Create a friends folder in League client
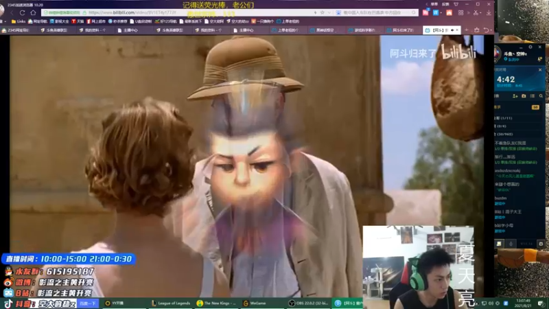 click(x=524, y=96)
